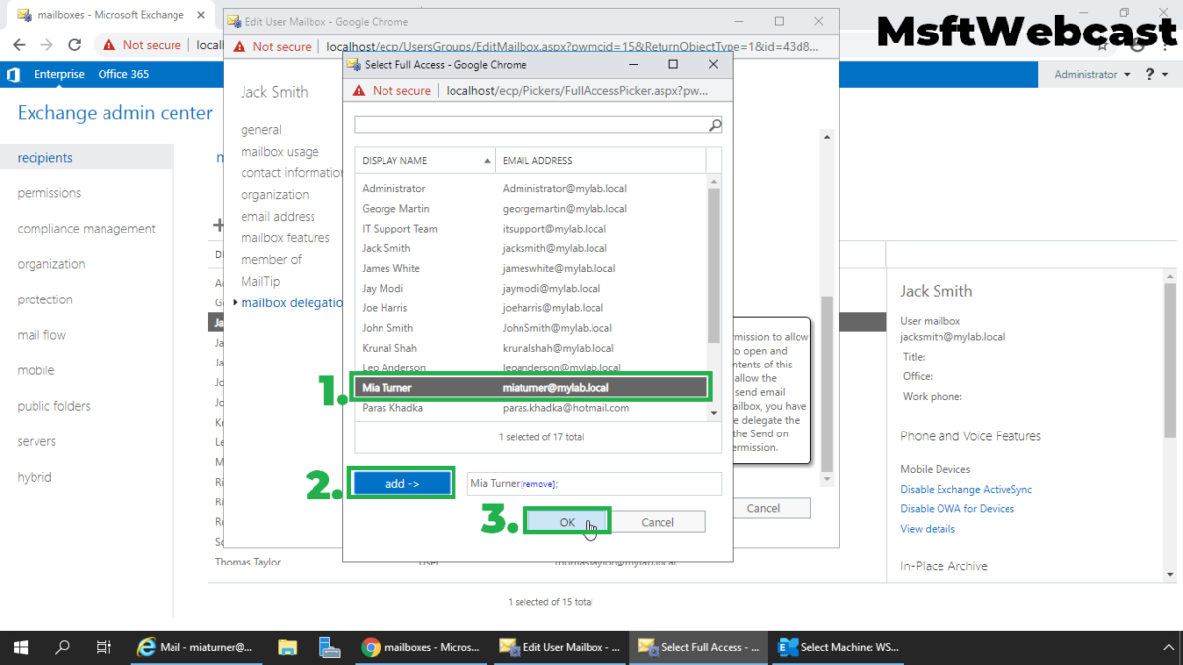Click the Exchange logo icon in the top bar

point(13,74)
